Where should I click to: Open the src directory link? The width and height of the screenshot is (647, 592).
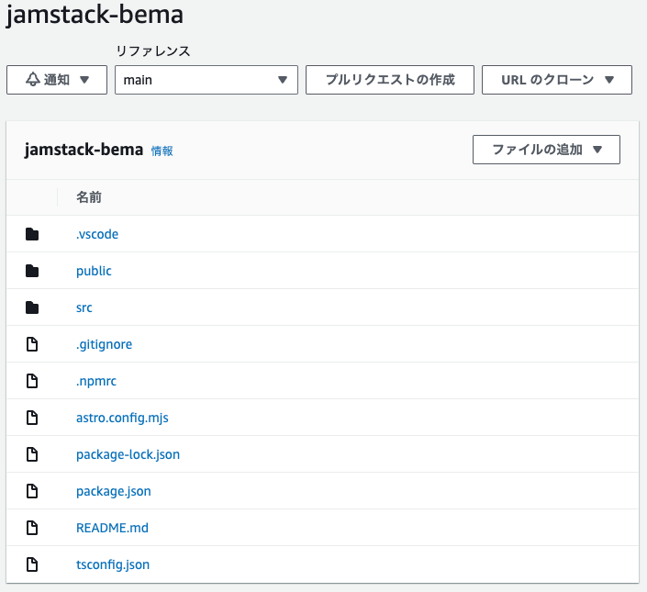point(84,307)
